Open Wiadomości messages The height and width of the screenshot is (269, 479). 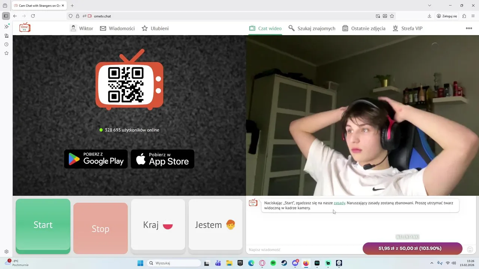(117, 28)
